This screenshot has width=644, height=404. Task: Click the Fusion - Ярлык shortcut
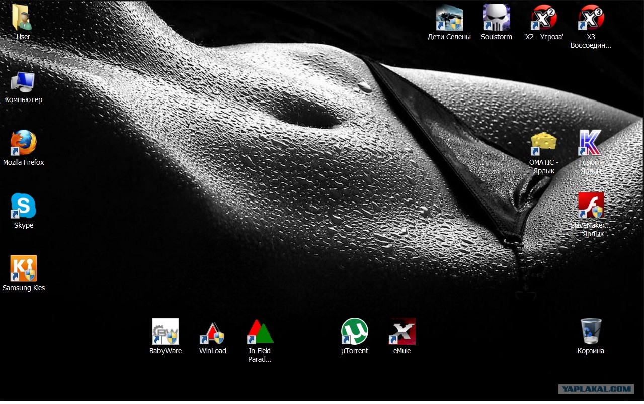click(591, 144)
